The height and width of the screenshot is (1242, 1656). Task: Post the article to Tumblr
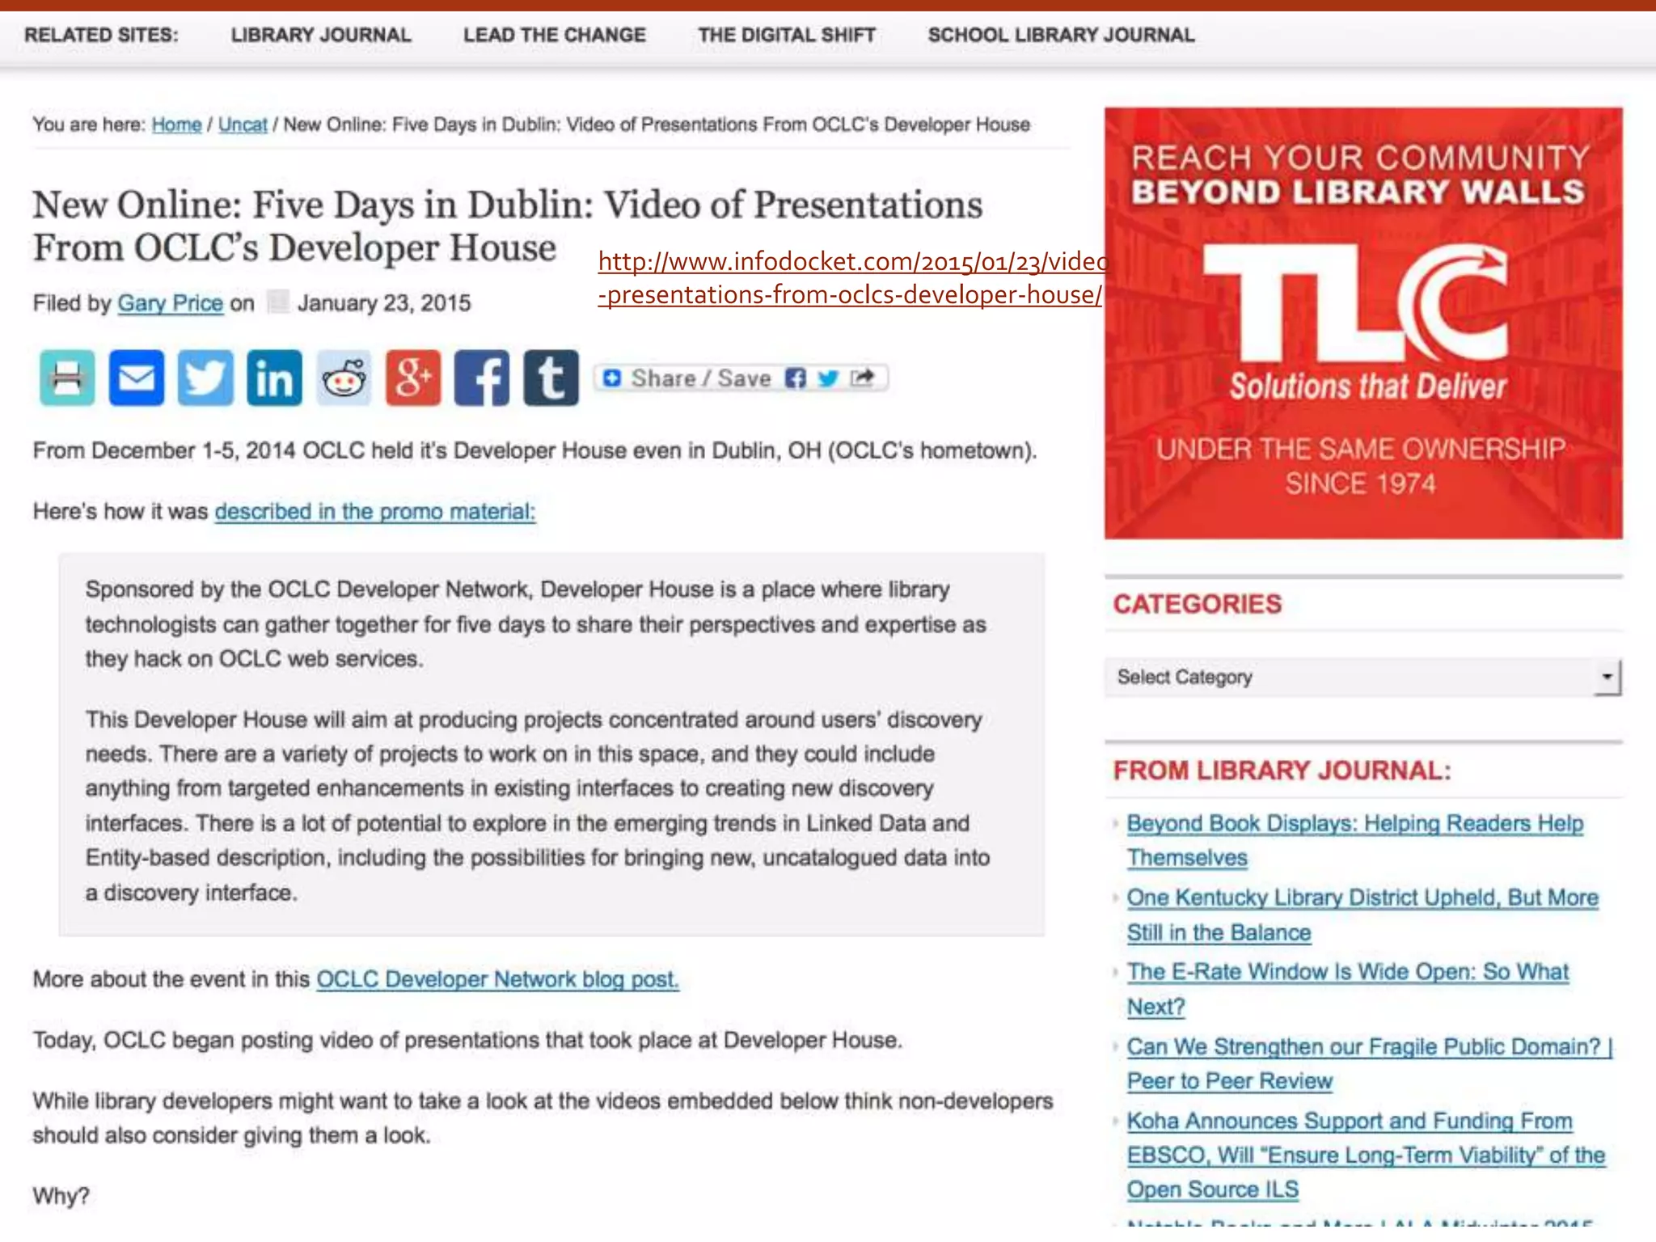click(x=551, y=378)
